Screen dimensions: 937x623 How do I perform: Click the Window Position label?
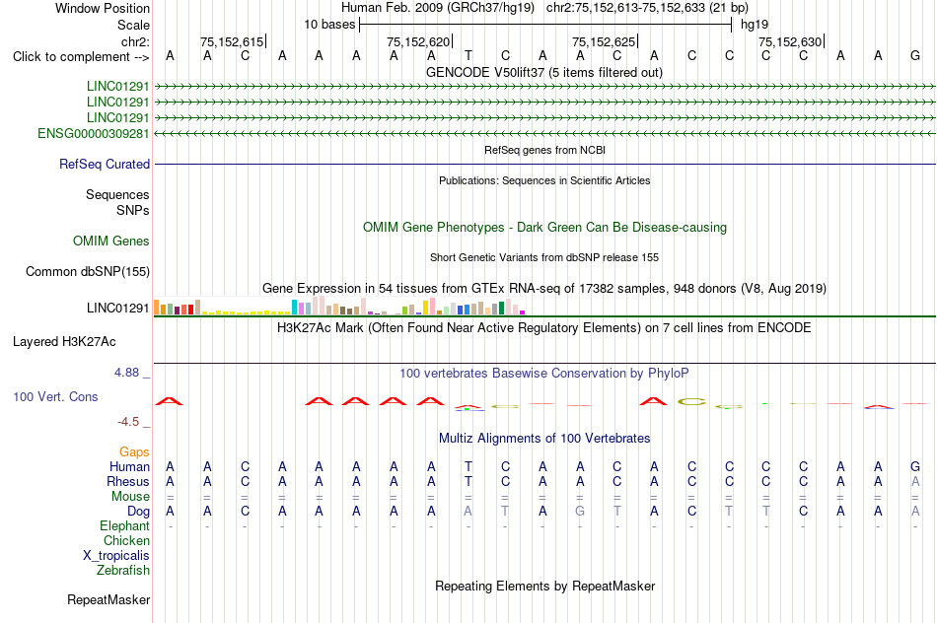tap(103, 8)
